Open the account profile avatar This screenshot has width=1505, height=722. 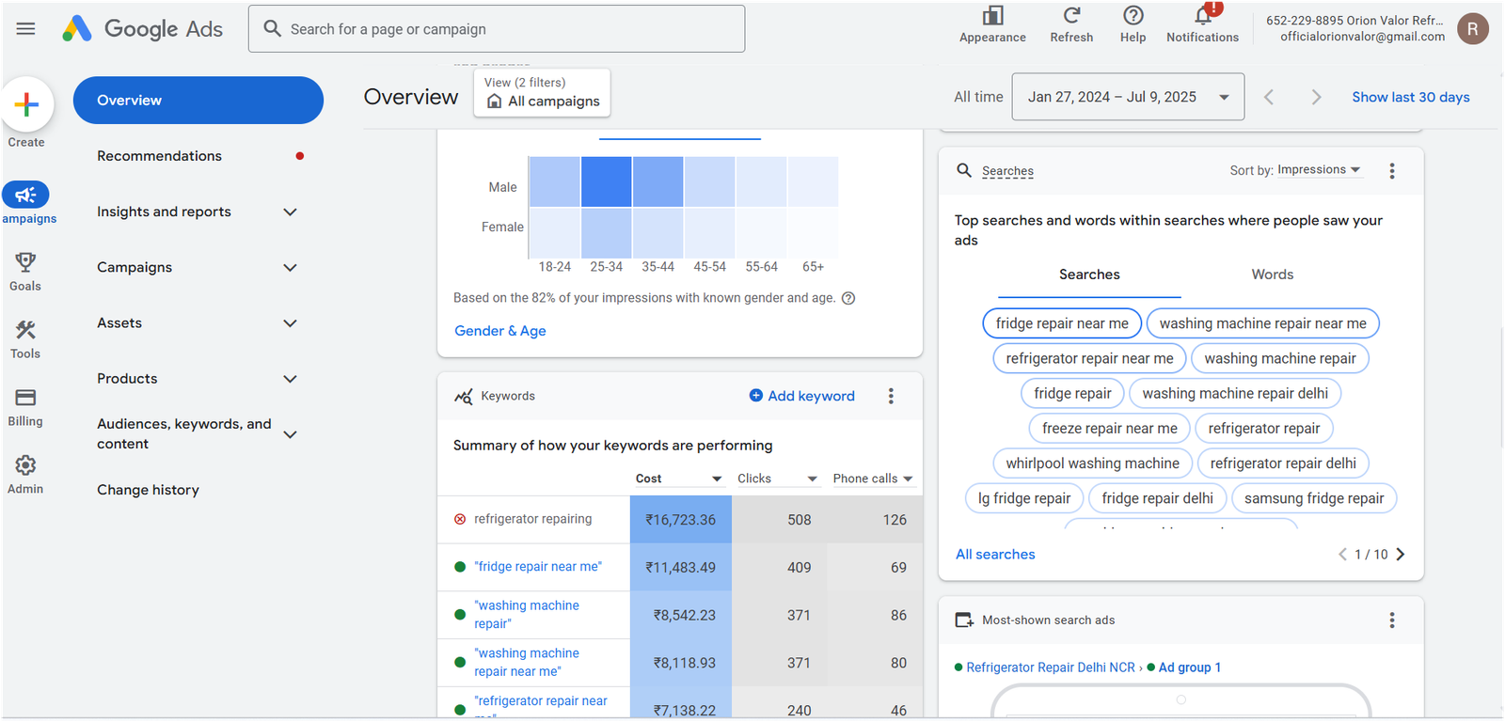point(1473,29)
